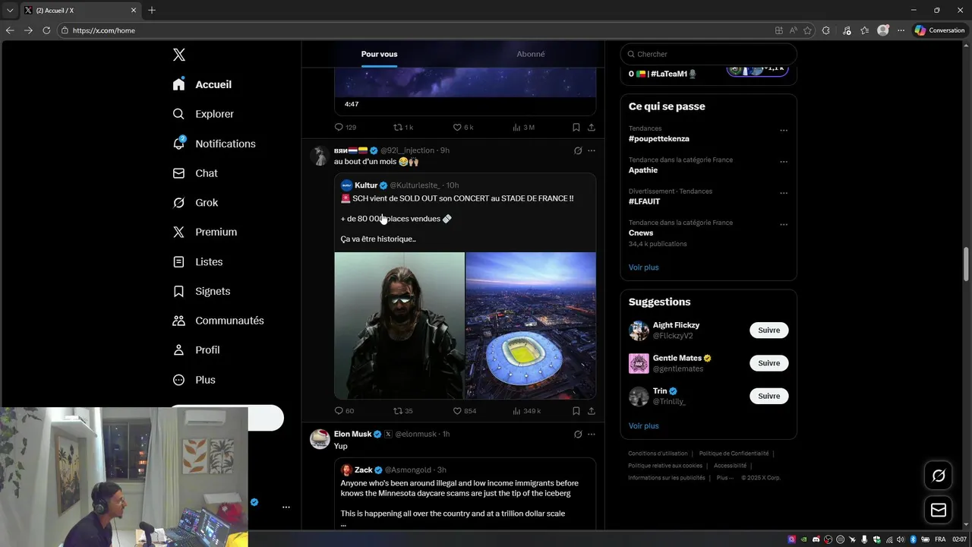This screenshot has width=972, height=547.
Task: Open the Premium page
Action: point(205,232)
